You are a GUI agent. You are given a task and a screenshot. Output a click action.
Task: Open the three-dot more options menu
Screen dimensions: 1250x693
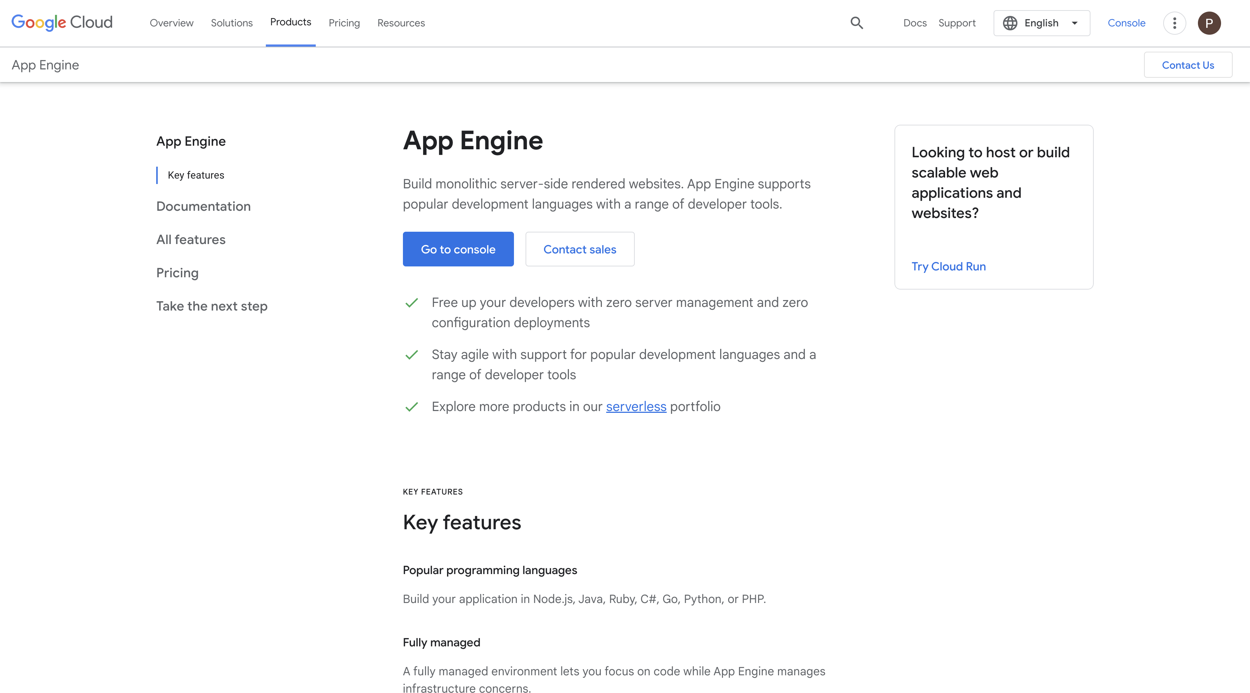pyautogui.click(x=1174, y=23)
